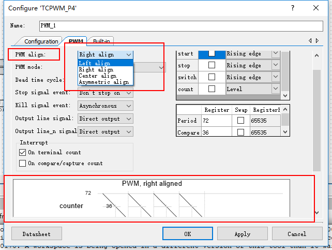Check the stop signal checkbox
The image size is (332, 250).
(x=212, y=66)
